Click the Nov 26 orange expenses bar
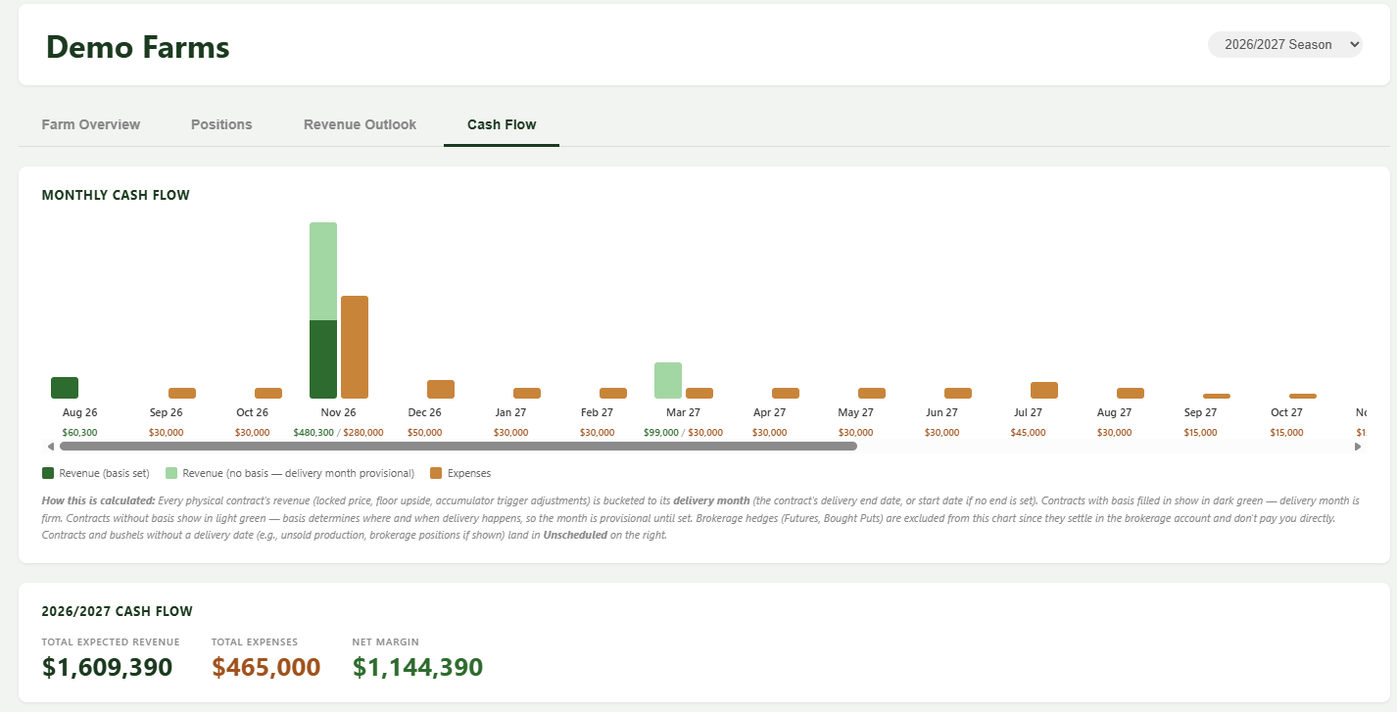 click(x=355, y=347)
